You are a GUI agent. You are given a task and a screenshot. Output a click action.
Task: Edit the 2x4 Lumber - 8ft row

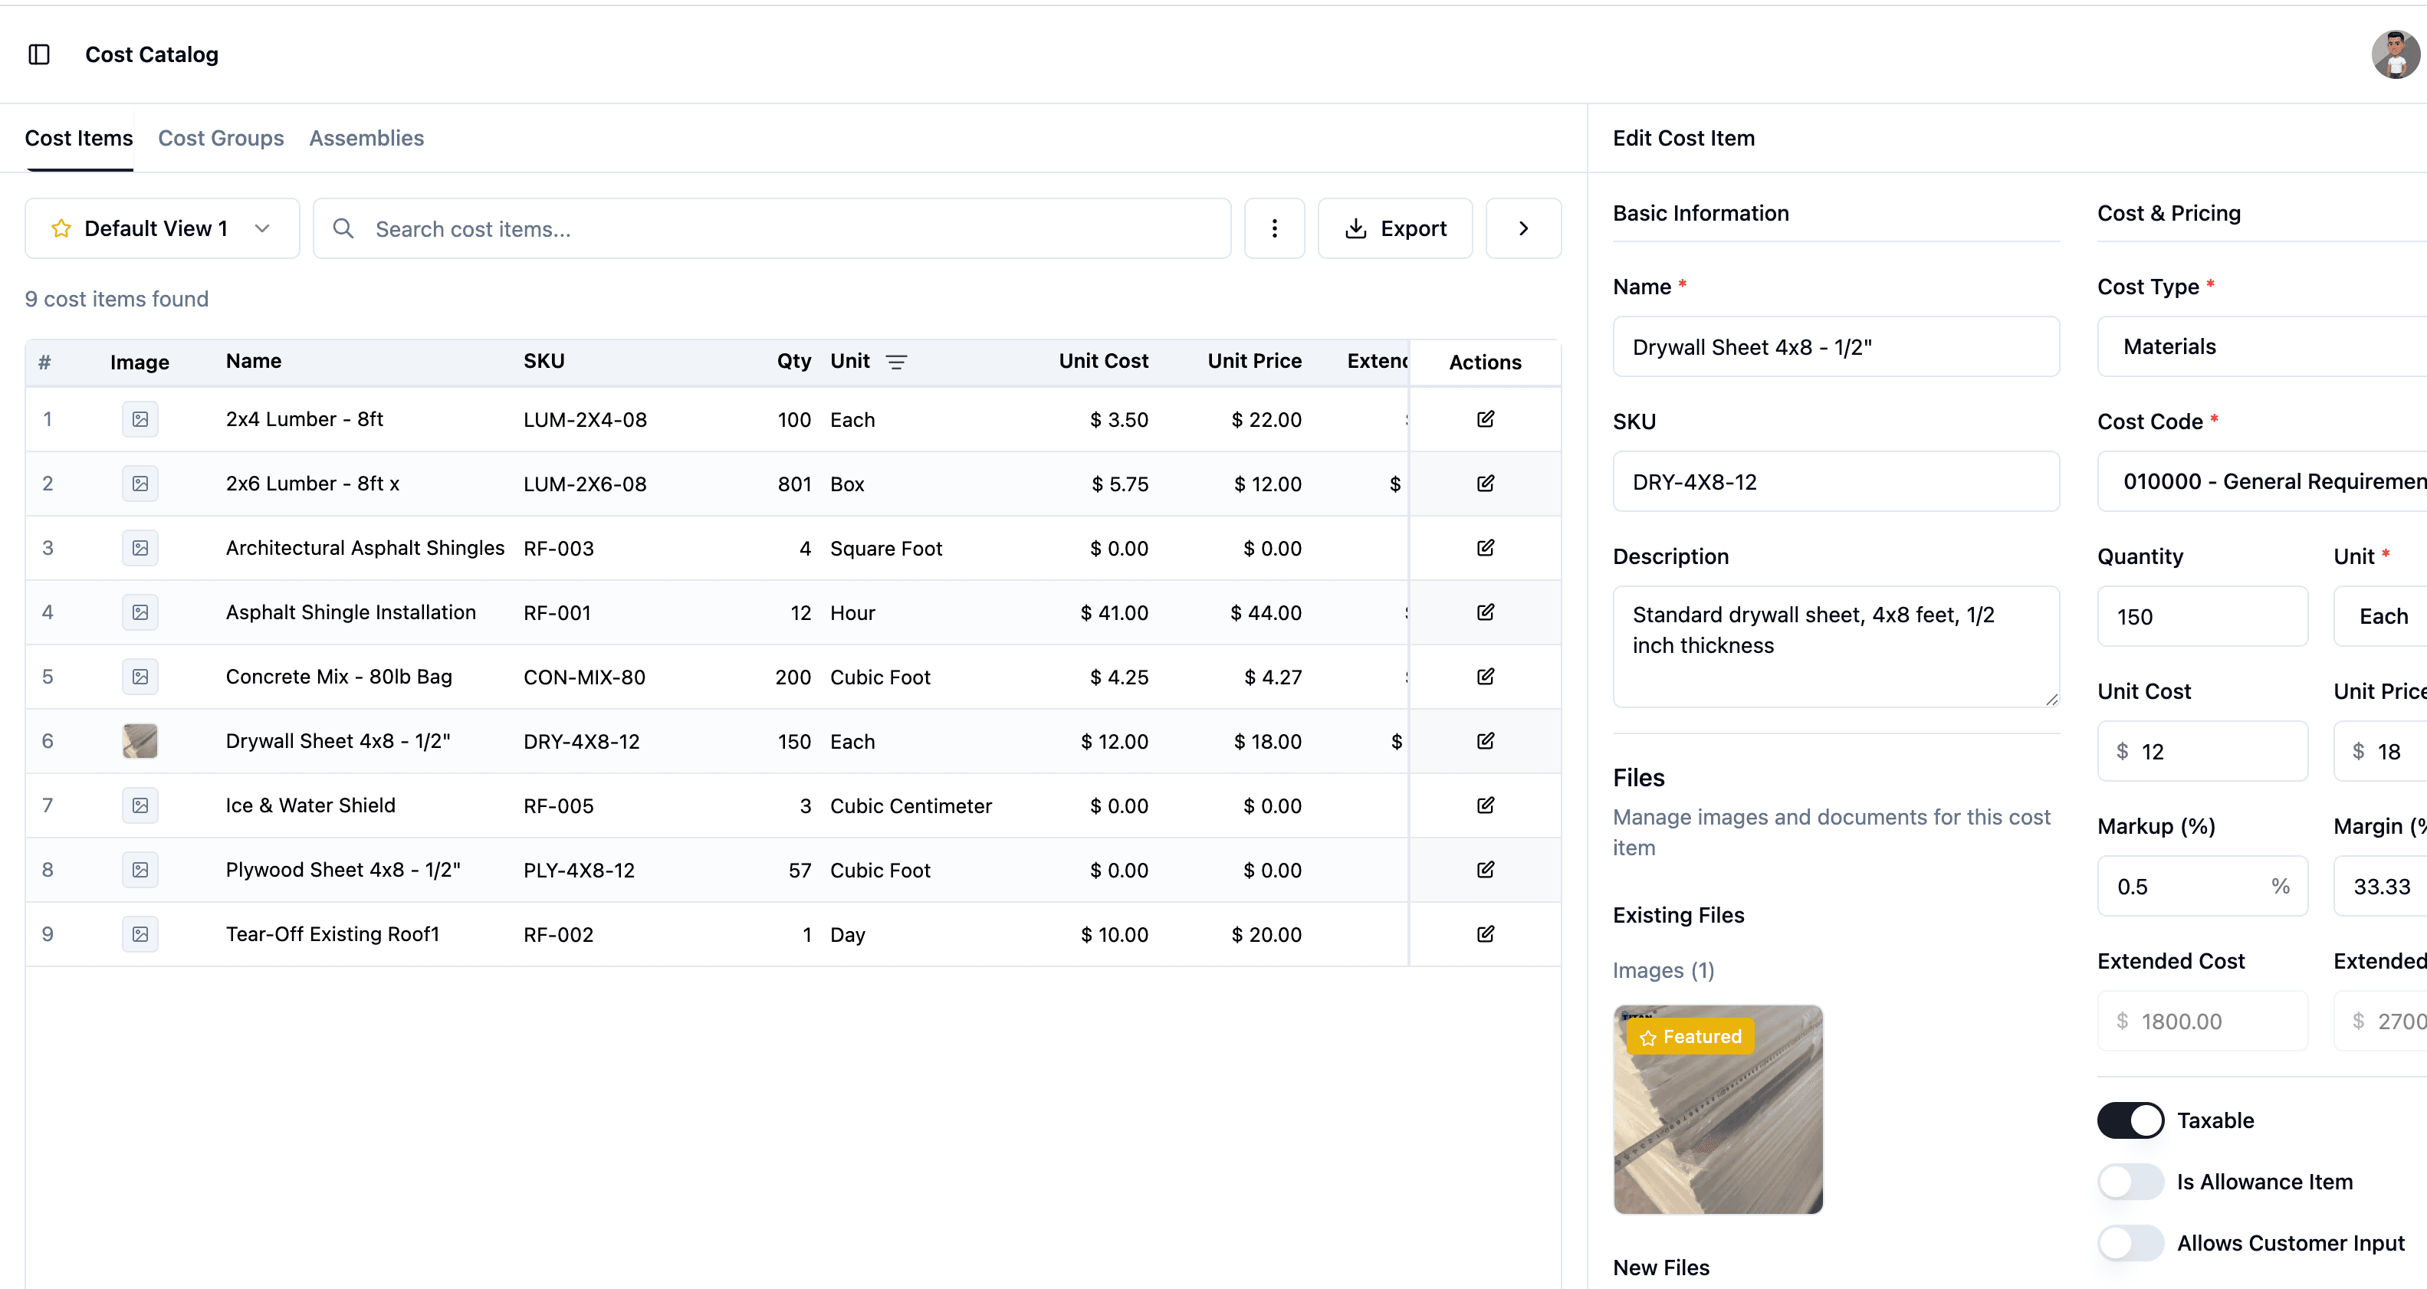(x=1485, y=419)
